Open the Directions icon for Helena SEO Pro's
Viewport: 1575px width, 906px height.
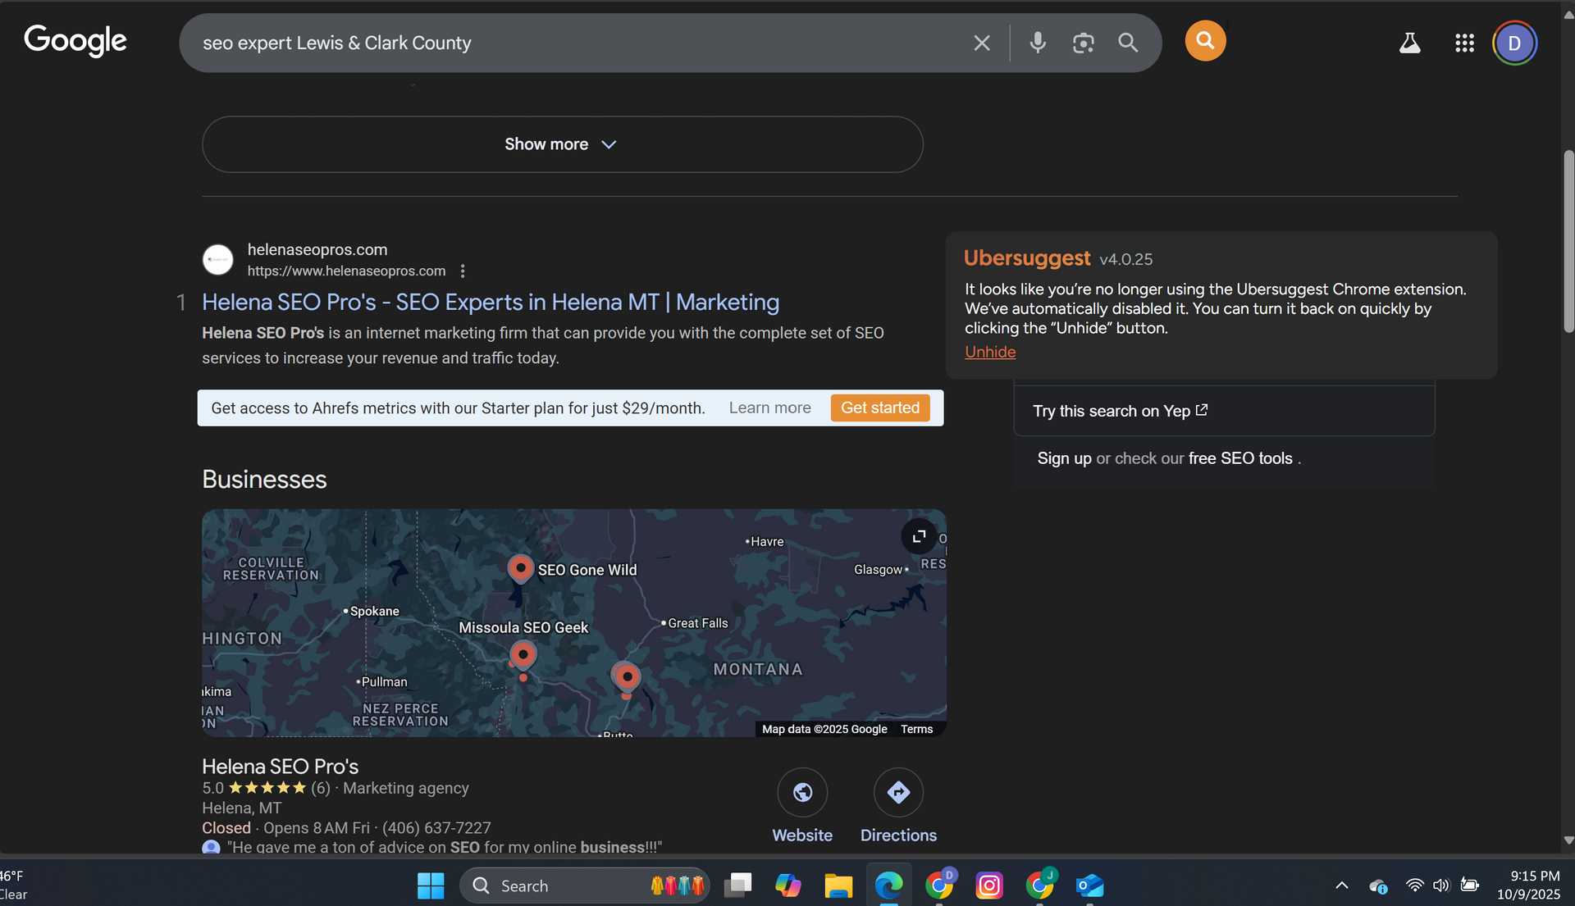pos(897,792)
